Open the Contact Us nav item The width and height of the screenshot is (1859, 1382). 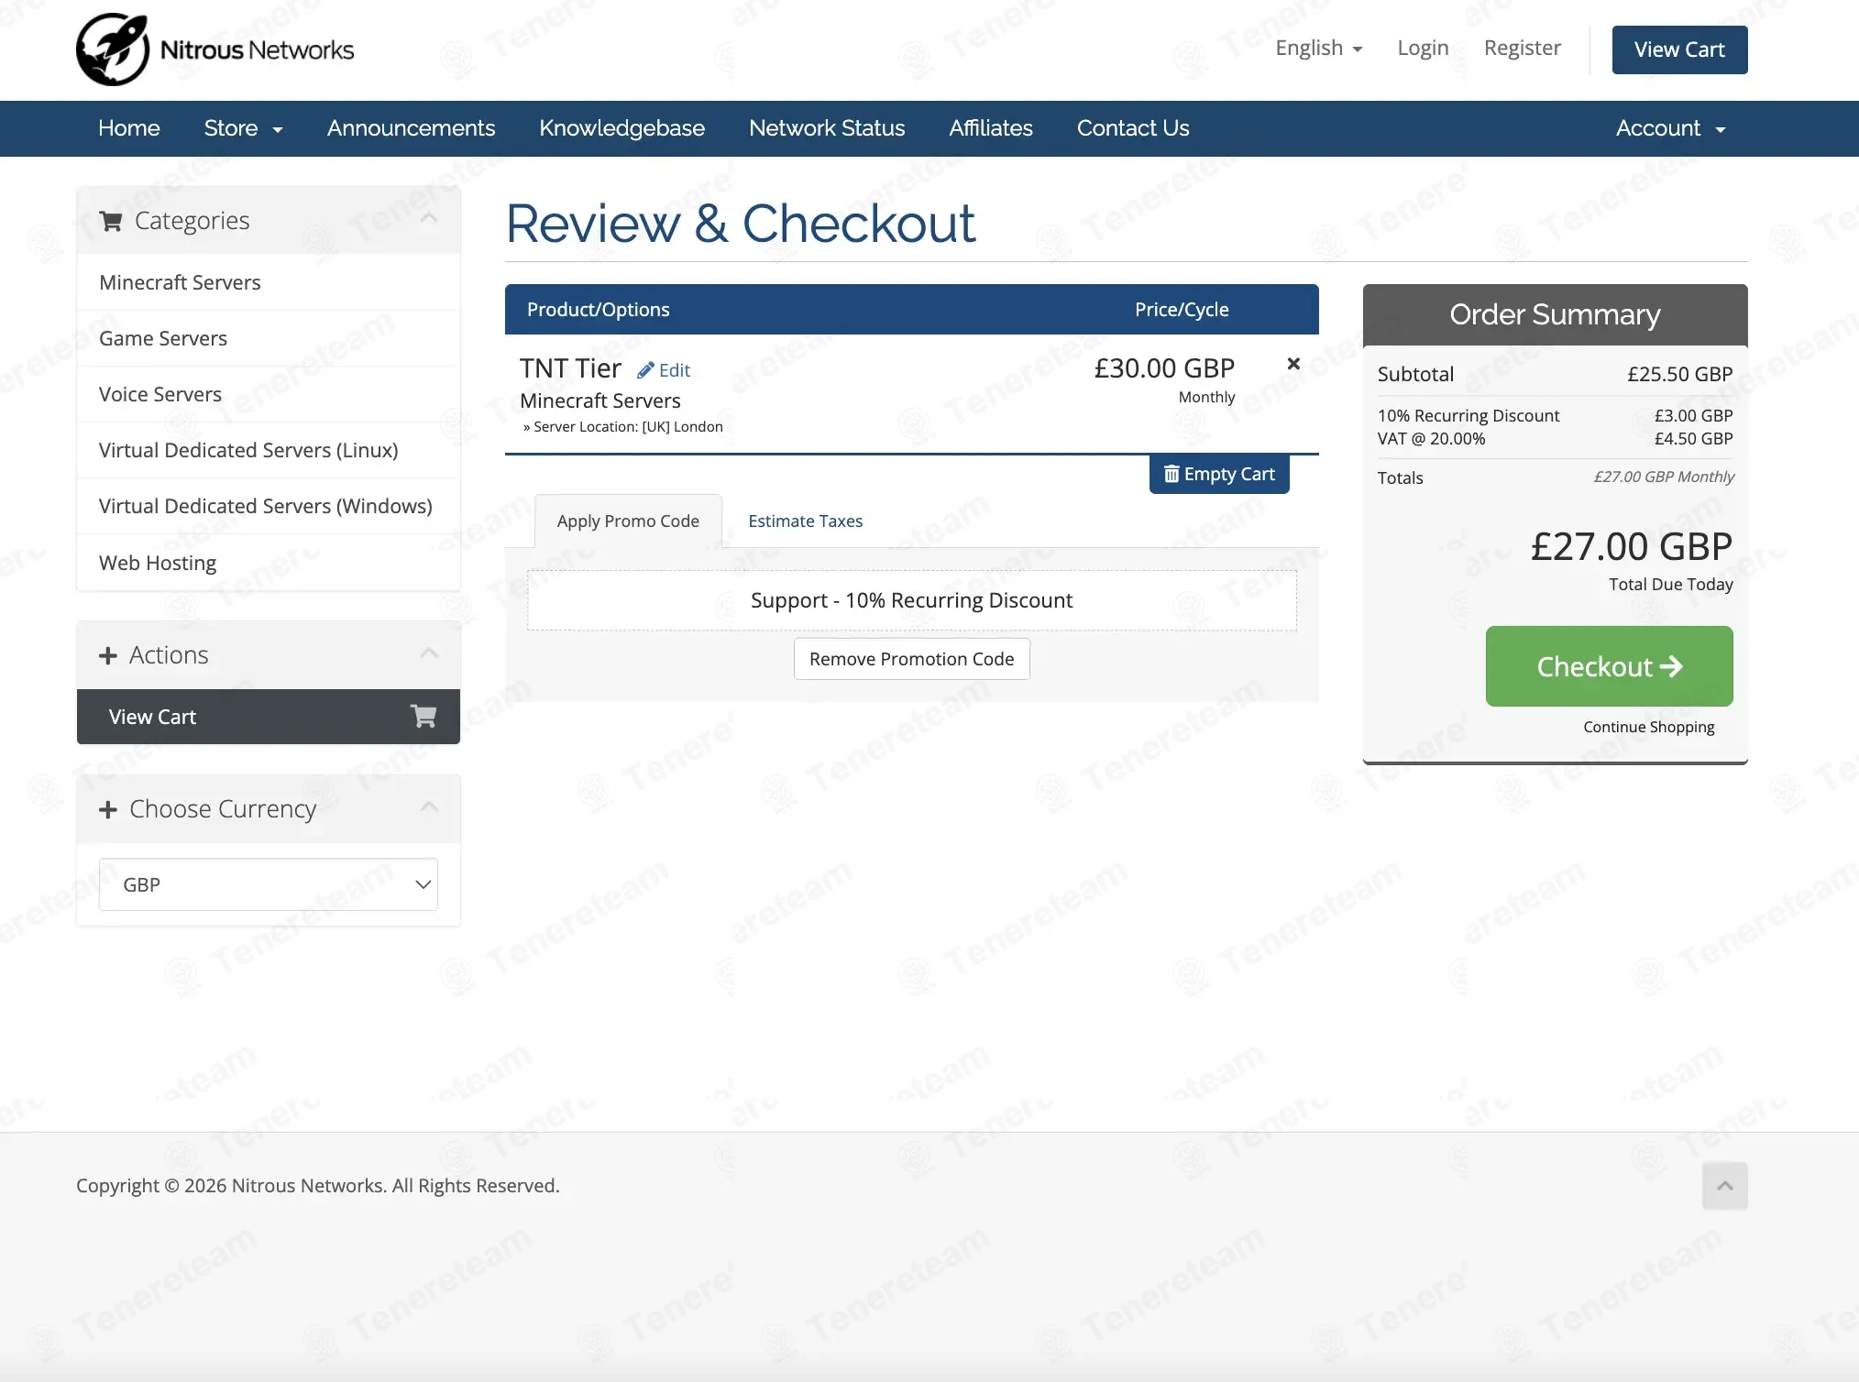pos(1133,128)
